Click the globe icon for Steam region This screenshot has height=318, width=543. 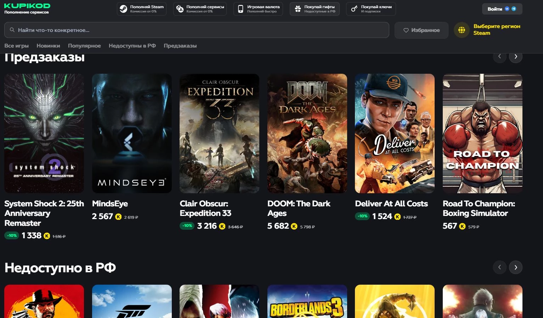(x=462, y=30)
